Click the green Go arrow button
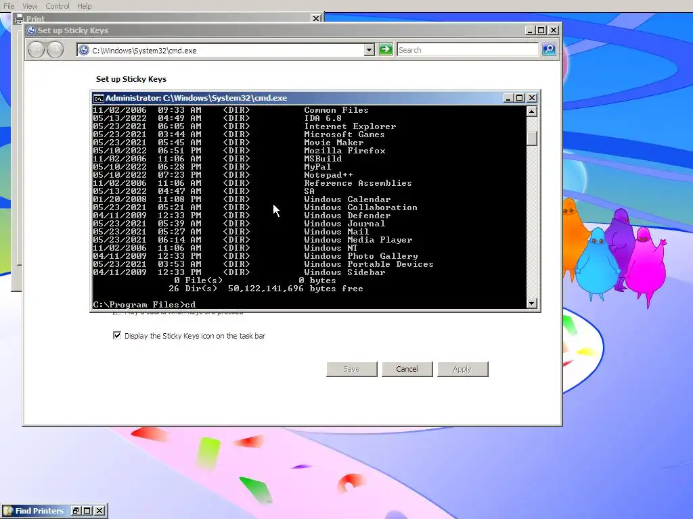 coord(386,49)
